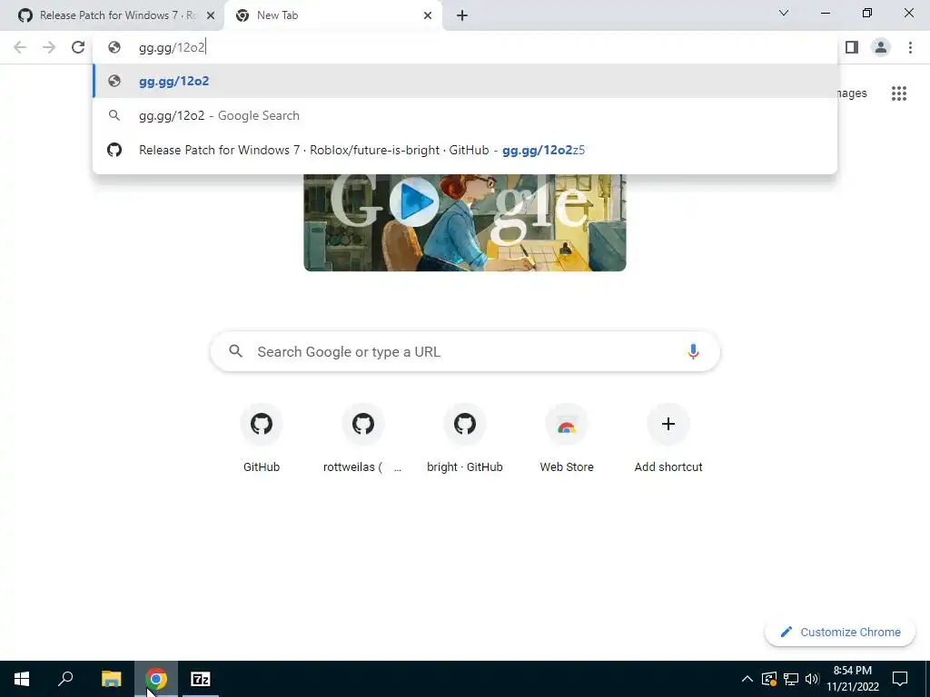Click the globe icon in address bar

point(114,47)
